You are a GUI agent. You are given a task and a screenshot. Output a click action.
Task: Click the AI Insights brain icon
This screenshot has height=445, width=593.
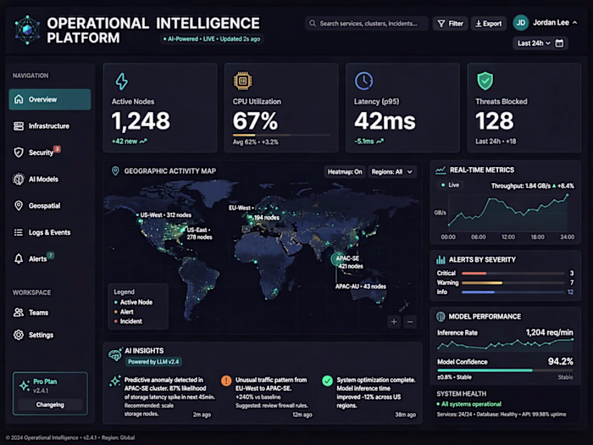[x=115, y=354]
